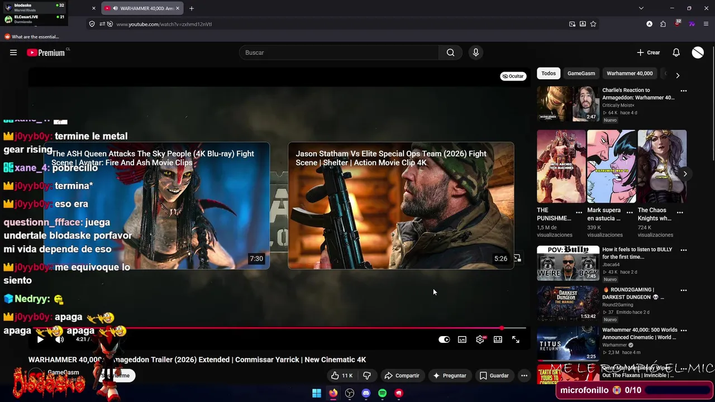The width and height of the screenshot is (715, 402).
Task: Open options for 500 Worlds Announced Cinematic
Action: (683, 331)
